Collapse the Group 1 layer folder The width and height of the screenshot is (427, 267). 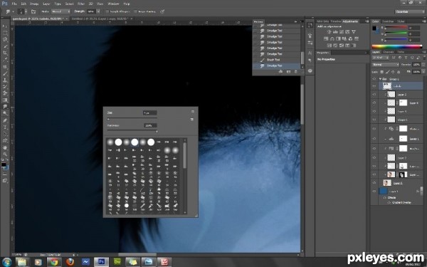point(380,79)
